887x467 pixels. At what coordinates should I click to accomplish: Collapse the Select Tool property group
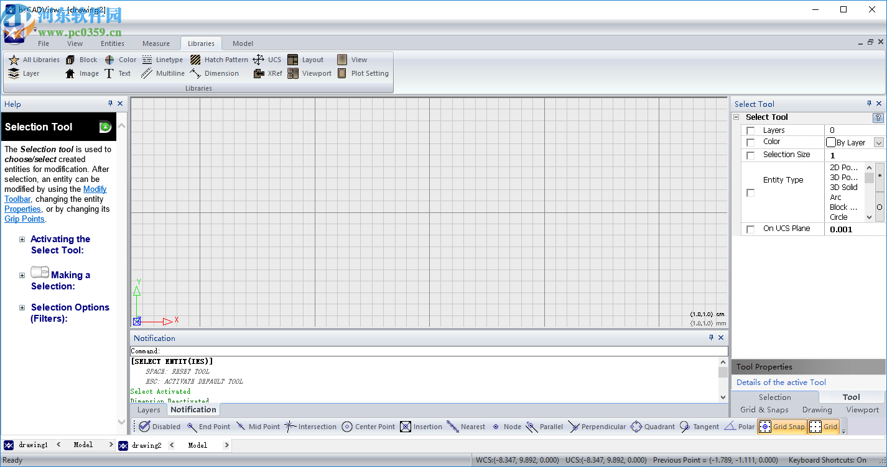click(736, 117)
